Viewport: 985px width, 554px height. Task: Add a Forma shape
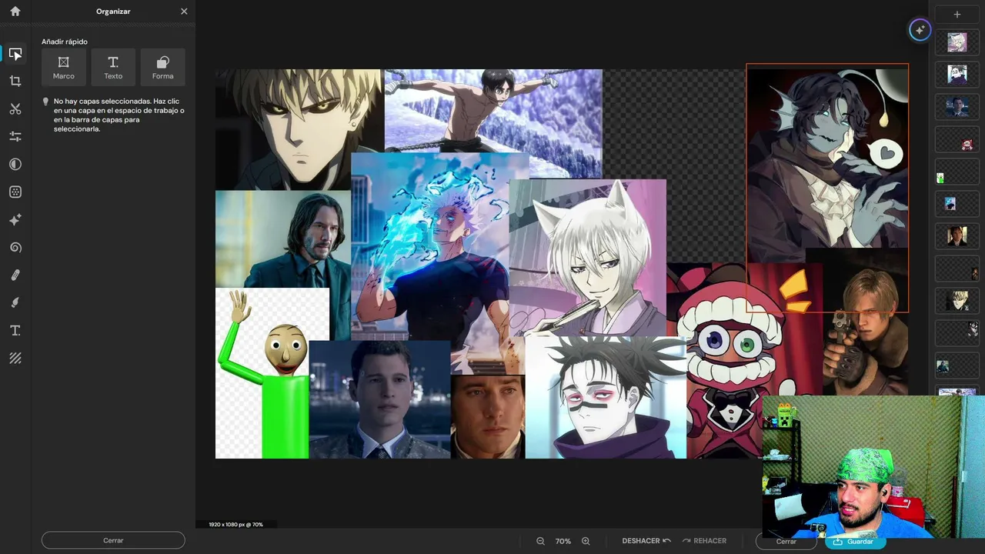click(162, 67)
